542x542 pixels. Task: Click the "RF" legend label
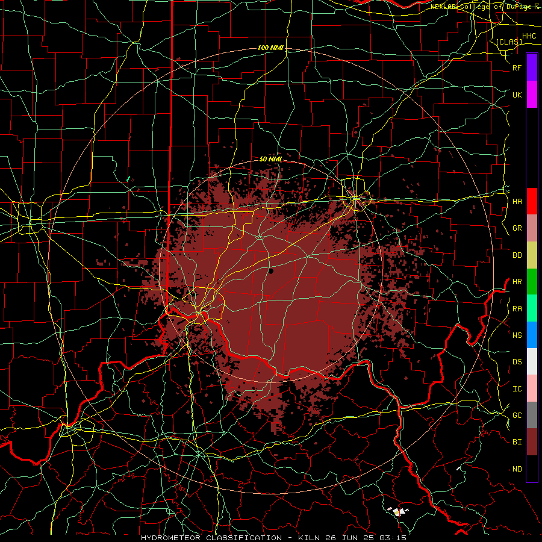pos(517,67)
